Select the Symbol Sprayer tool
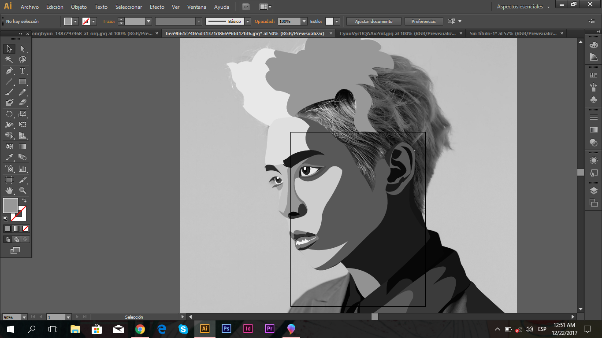 tap(9, 169)
